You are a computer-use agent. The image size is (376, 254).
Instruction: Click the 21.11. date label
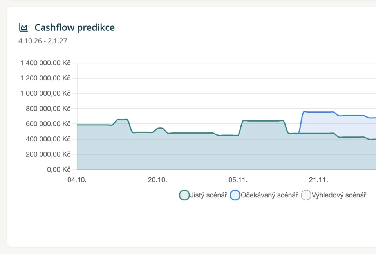318,180
